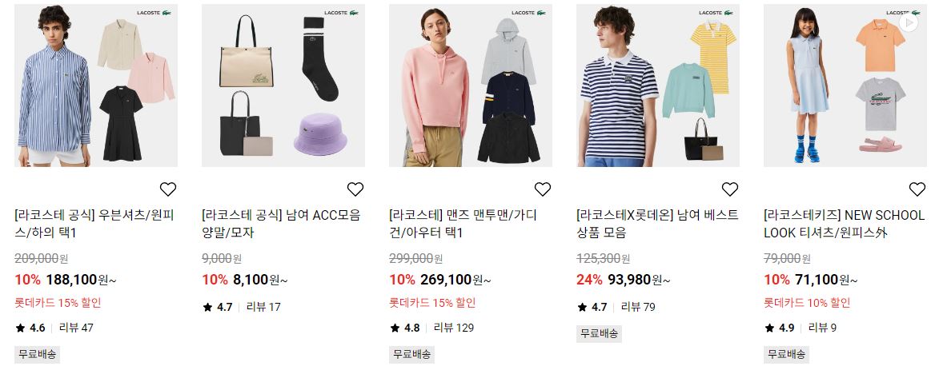Open [라코스테 공식] 남여 ACC모음 title link
This screenshot has height=374, width=939.
point(282,224)
